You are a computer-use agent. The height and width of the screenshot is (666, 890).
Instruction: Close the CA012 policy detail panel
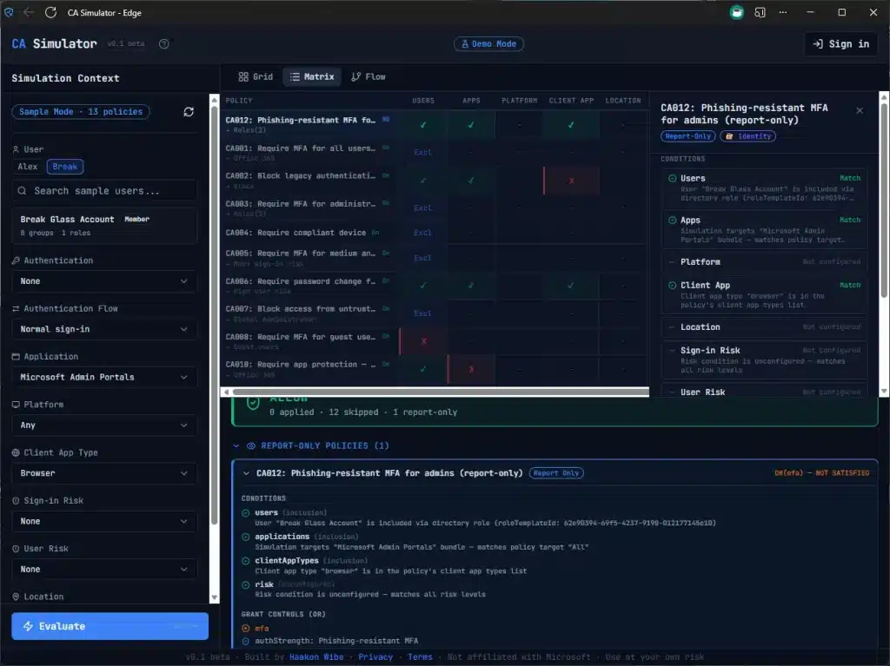[860, 111]
